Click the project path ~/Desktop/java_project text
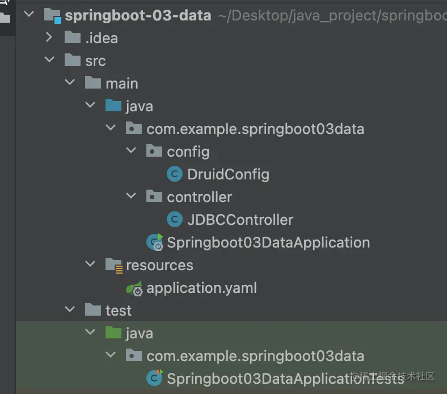447x394 pixels. click(332, 16)
